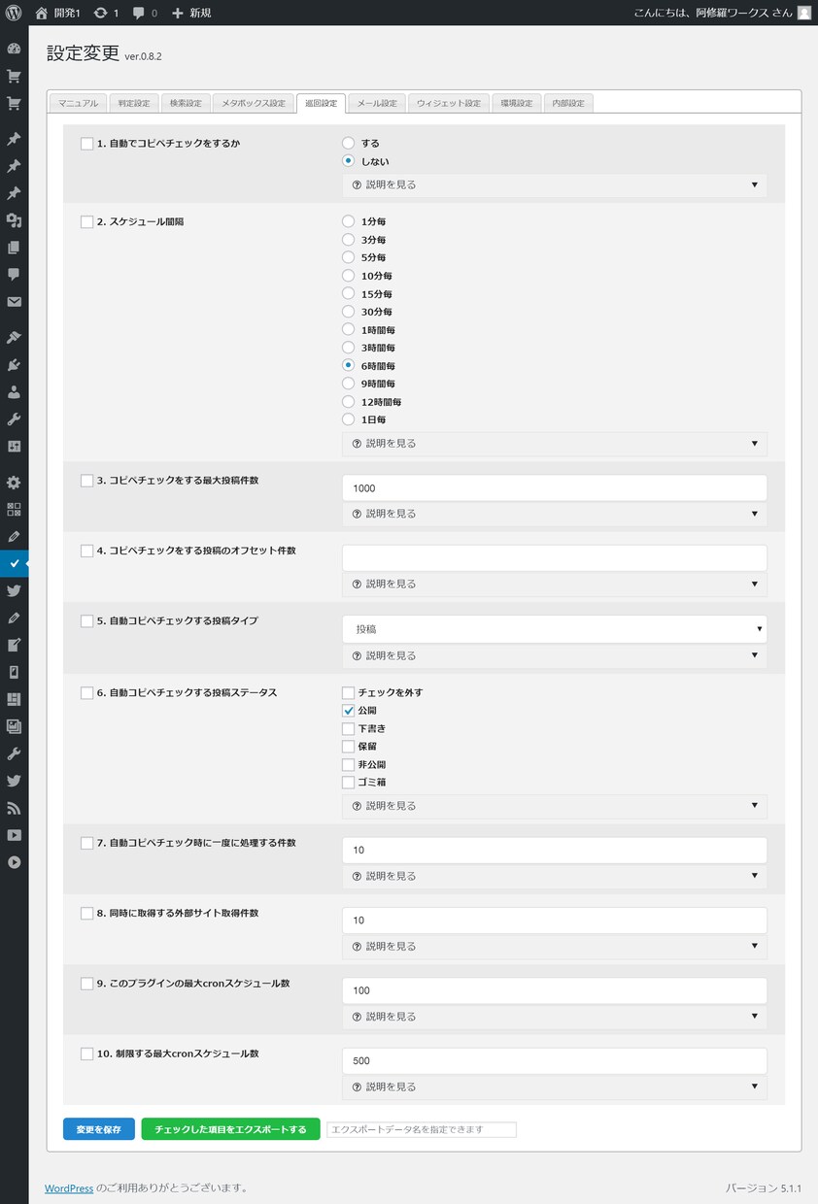Open the Plugins plug icon in sidebar

coord(14,365)
